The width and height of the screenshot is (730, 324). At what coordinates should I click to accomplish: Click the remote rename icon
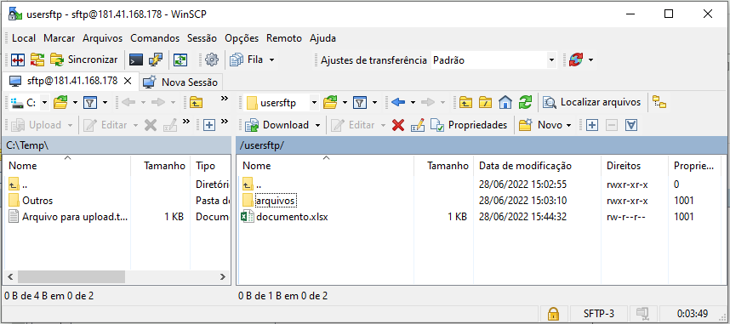[418, 125]
